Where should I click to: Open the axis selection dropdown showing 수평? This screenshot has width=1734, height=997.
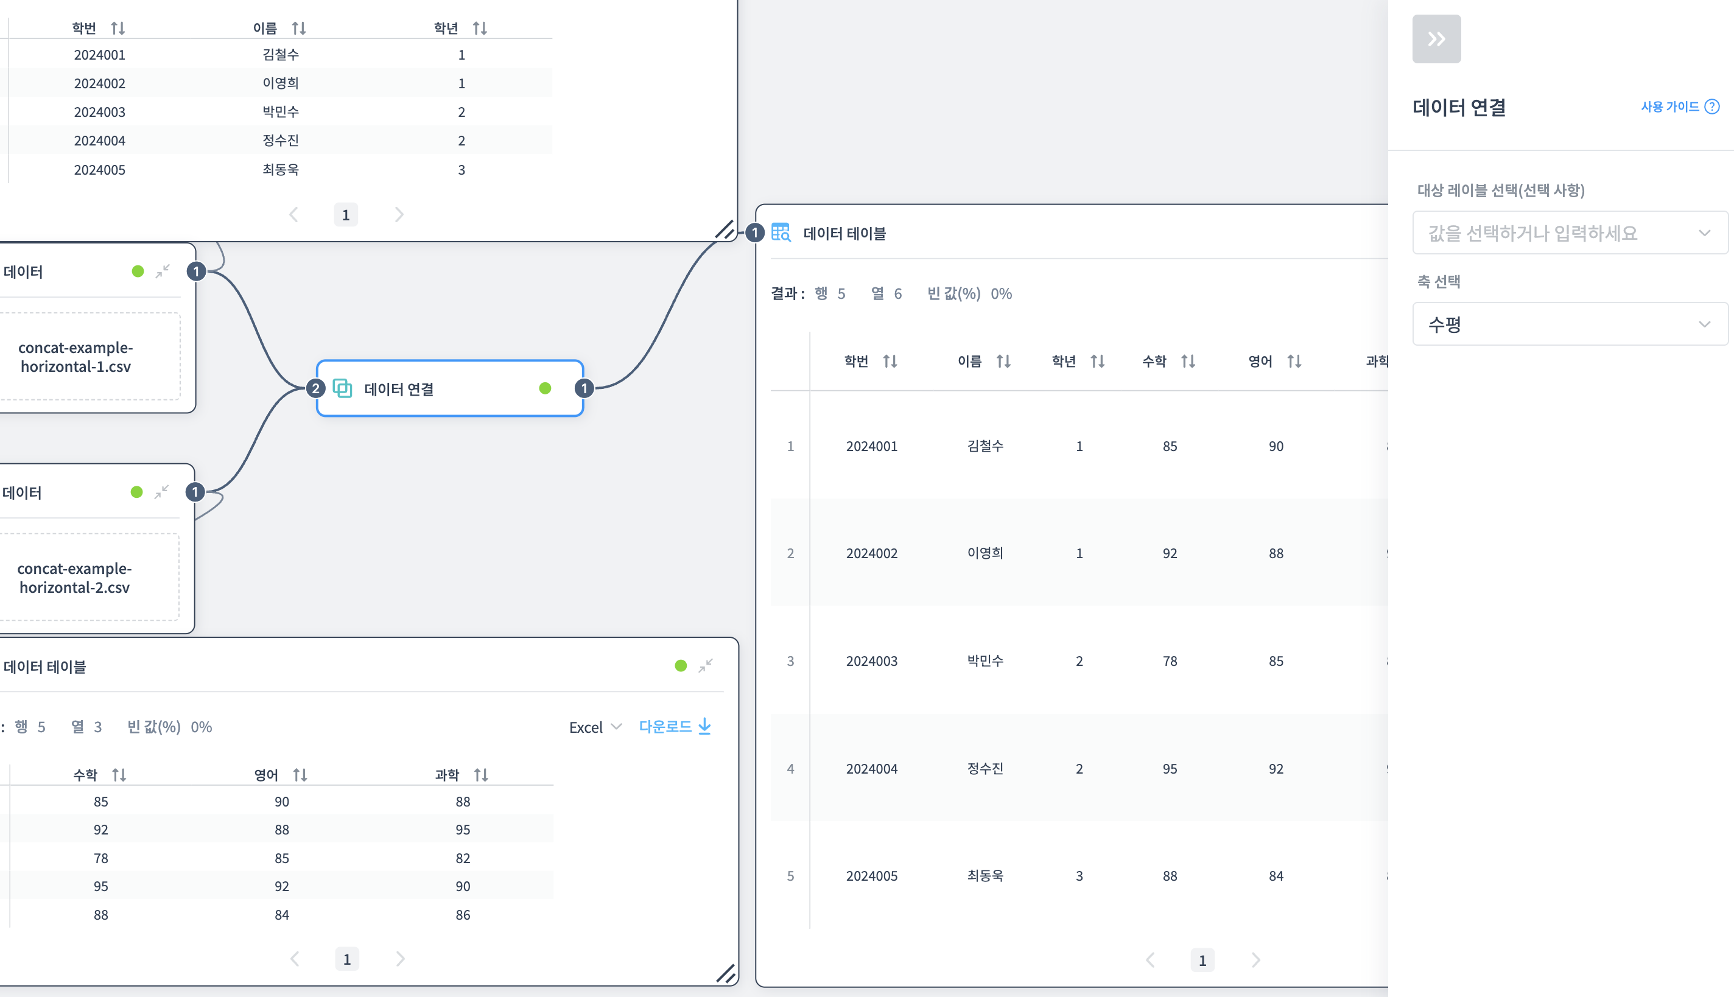click(x=1569, y=324)
